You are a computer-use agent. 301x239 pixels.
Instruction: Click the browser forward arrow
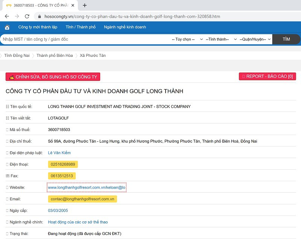[17, 17]
